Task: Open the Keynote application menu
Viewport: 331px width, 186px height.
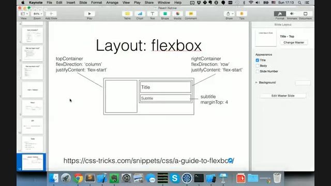Action: click(x=36, y=3)
